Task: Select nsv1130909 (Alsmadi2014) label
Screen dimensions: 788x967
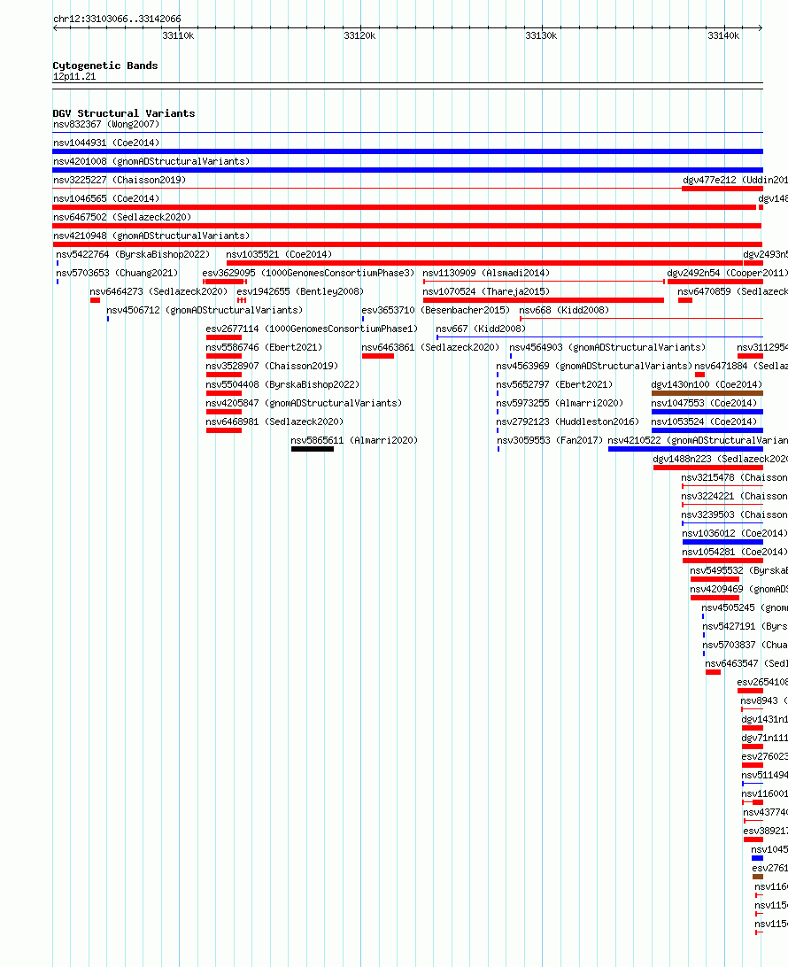Action: pos(486,273)
